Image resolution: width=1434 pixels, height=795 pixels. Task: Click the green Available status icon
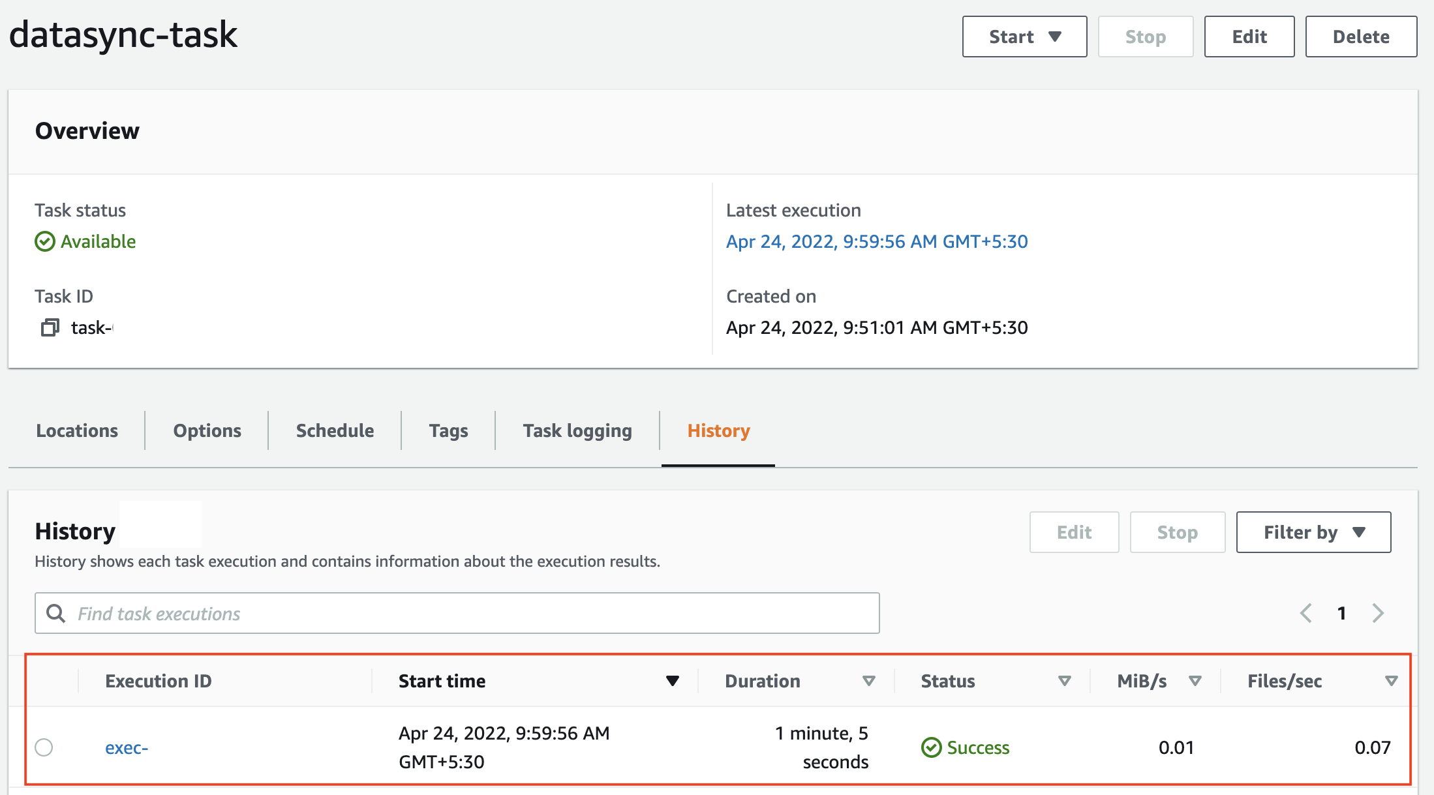[45, 241]
